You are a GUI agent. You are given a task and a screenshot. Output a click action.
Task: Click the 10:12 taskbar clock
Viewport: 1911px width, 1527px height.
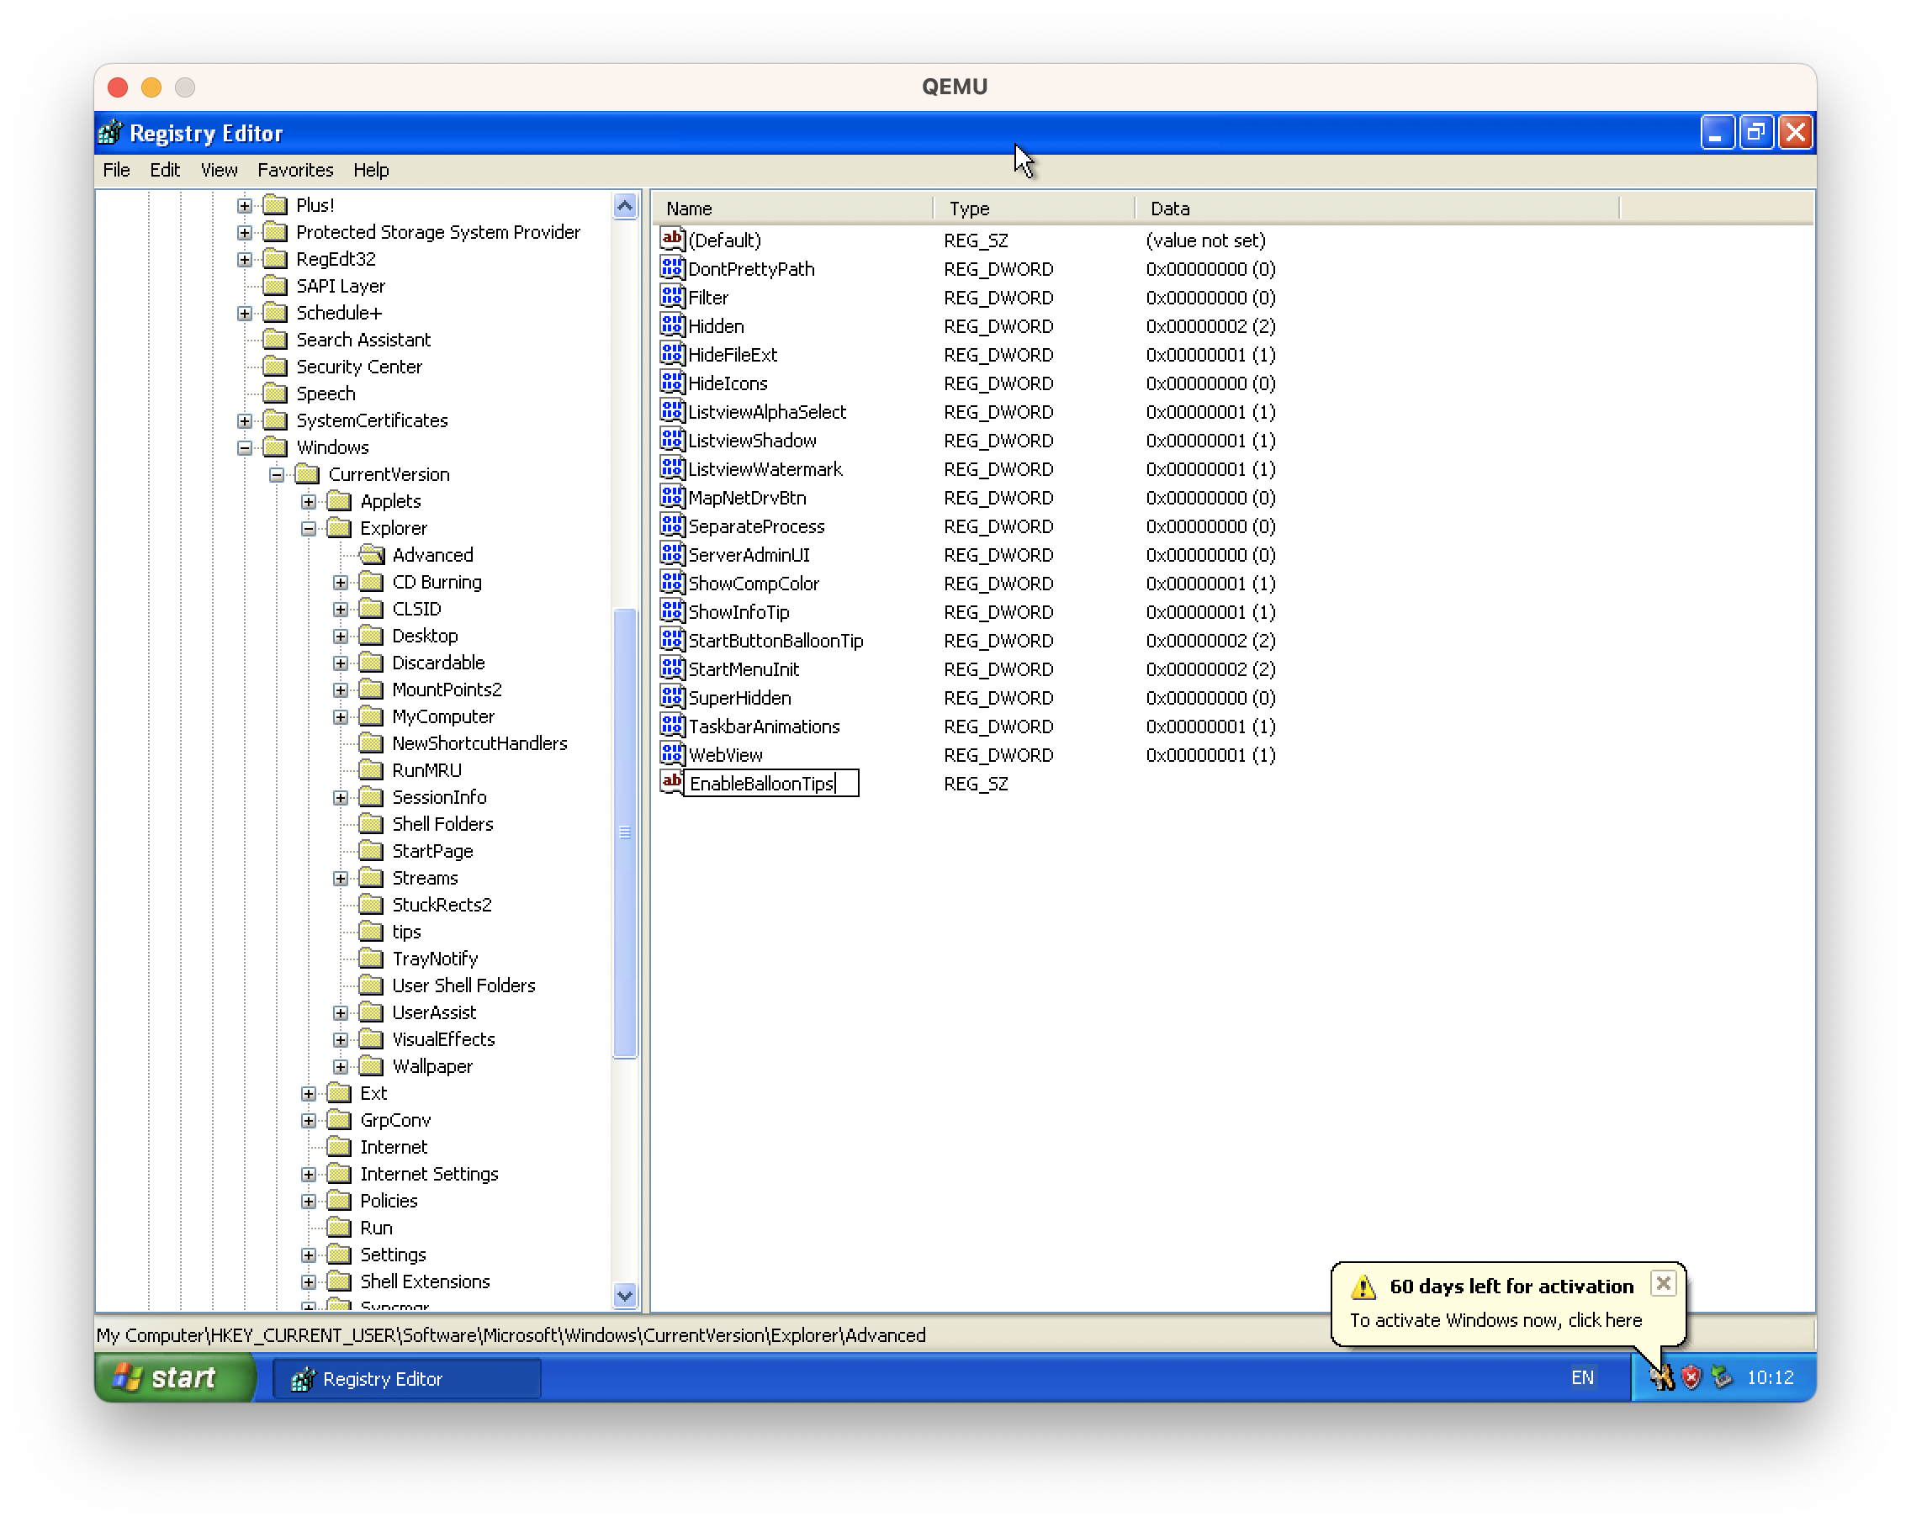[x=1770, y=1377]
